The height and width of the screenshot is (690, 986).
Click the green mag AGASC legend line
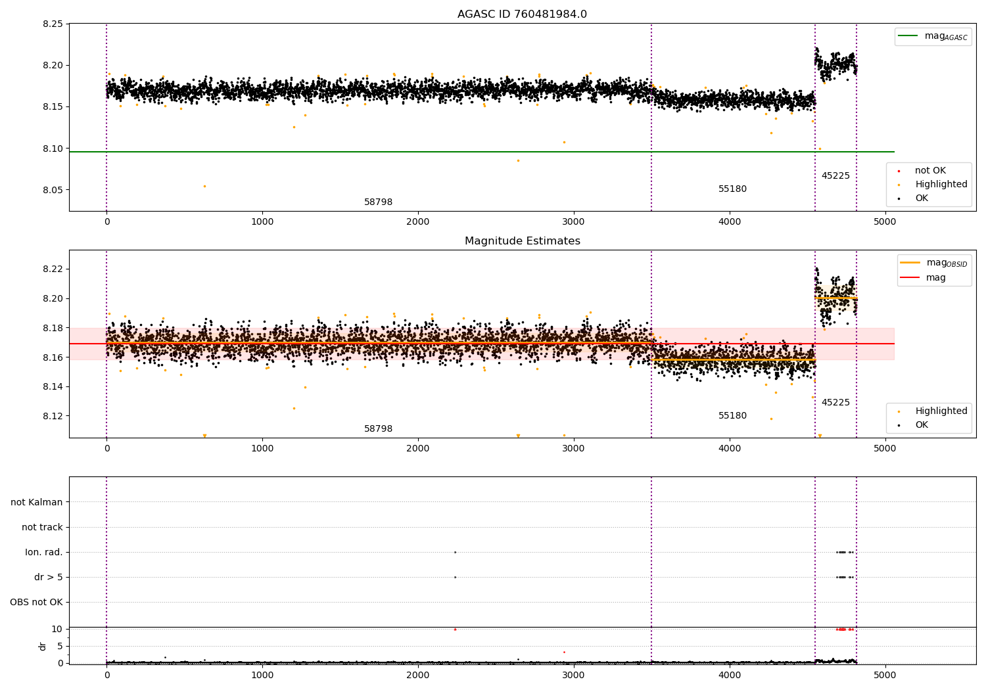coord(909,36)
